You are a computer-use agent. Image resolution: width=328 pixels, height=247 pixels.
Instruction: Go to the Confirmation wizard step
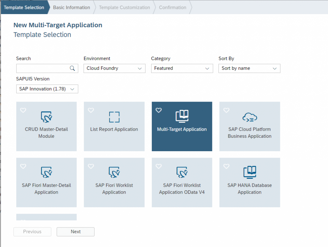point(173,8)
